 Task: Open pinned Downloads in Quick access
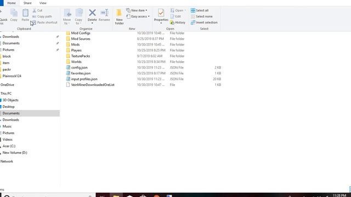point(11,37)
